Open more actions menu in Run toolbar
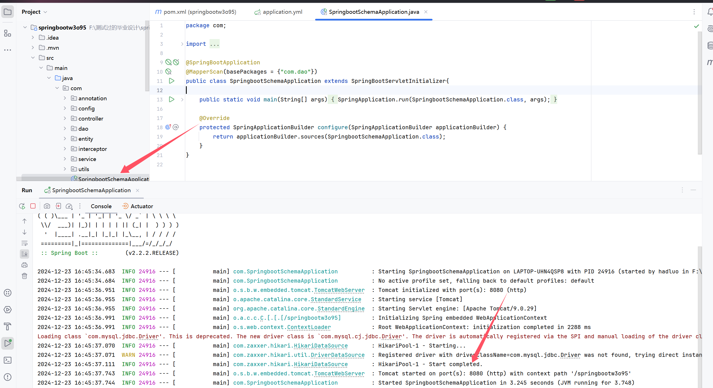713x388 pixels. (x=80, y=206)
